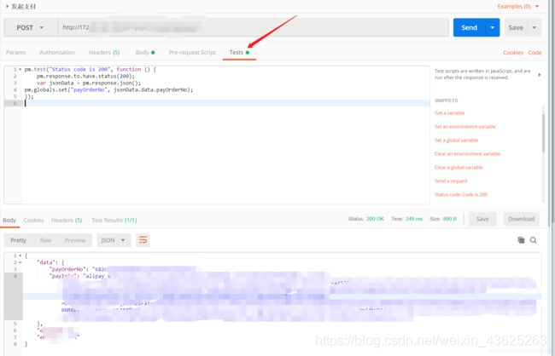The width and height of the screenshot is (555, 356).
Task: Expand the 发起支付 request name triangle
Action: pyautogui.click(x=7, y=6)
